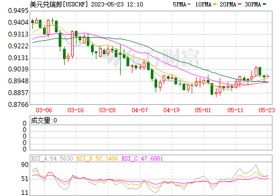
Task: Click the 30PMA green legend swatch
Action: (x=264, y=4)
